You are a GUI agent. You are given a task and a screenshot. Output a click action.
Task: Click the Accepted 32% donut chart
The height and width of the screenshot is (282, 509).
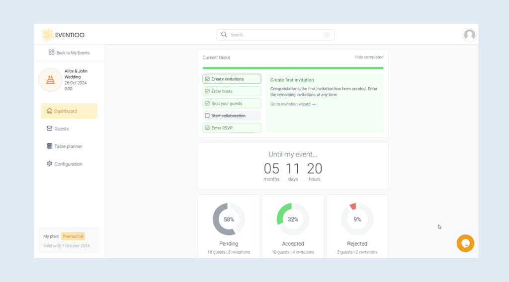[293, 219]
